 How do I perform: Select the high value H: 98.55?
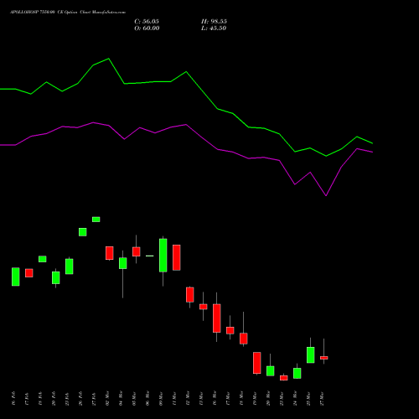click(214, 22)
